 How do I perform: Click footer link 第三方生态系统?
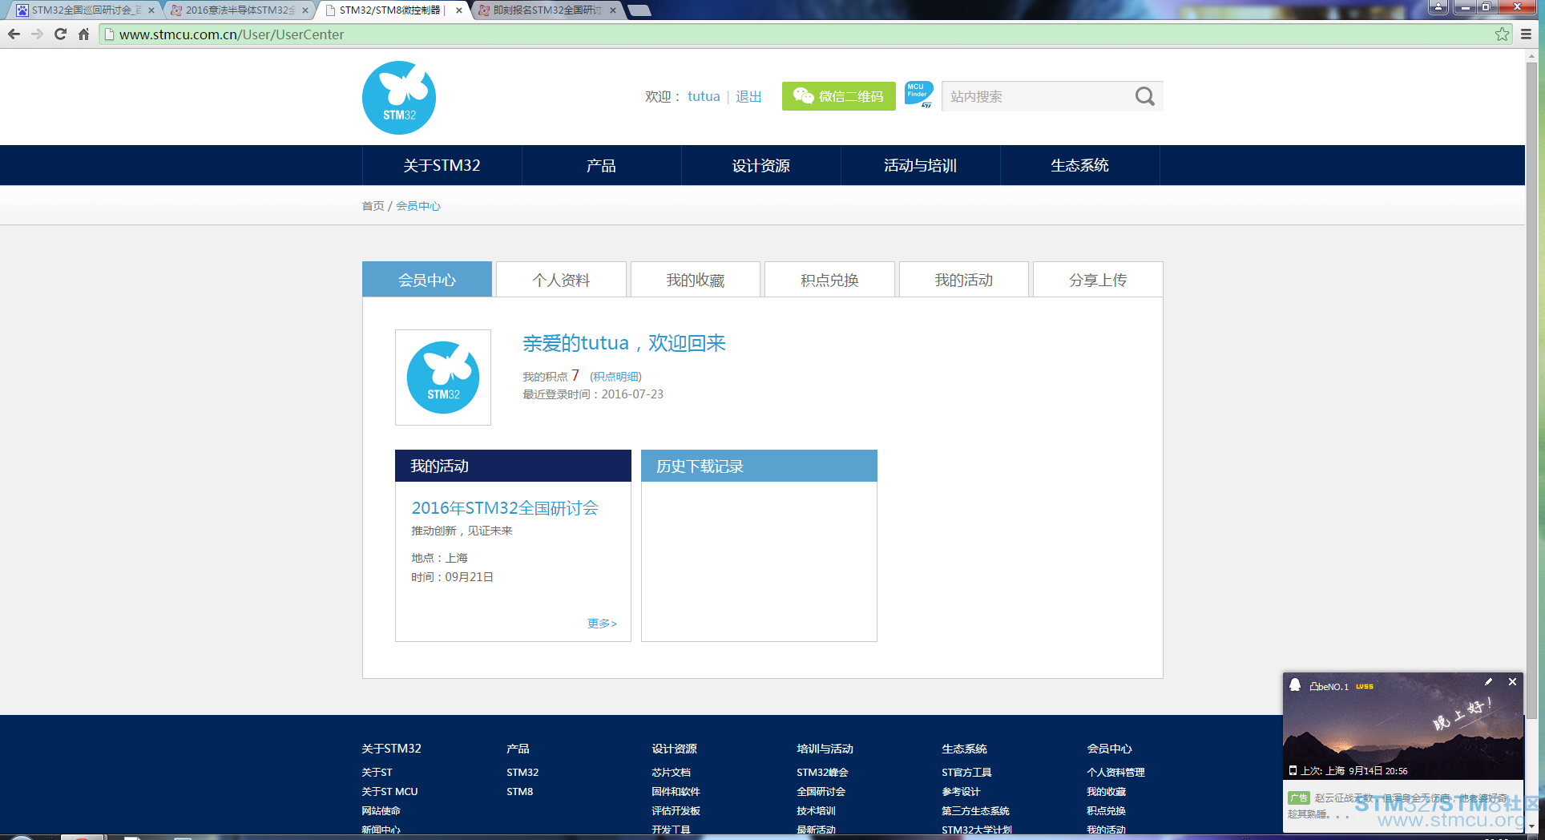point(975,810)
